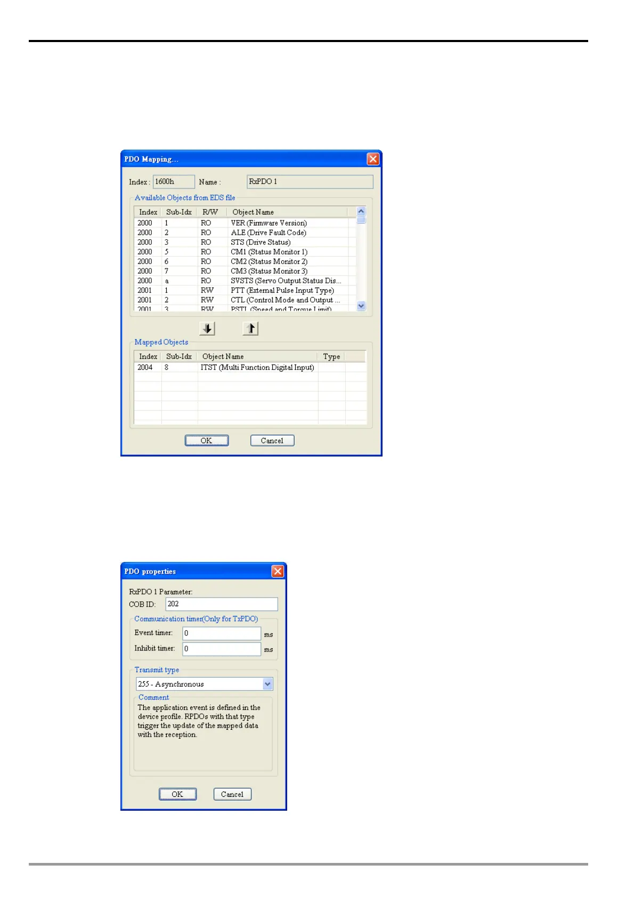Click the up arrow to unmap object
The height and width of the screenshot is (897, 634).
(x=250, y=329)
